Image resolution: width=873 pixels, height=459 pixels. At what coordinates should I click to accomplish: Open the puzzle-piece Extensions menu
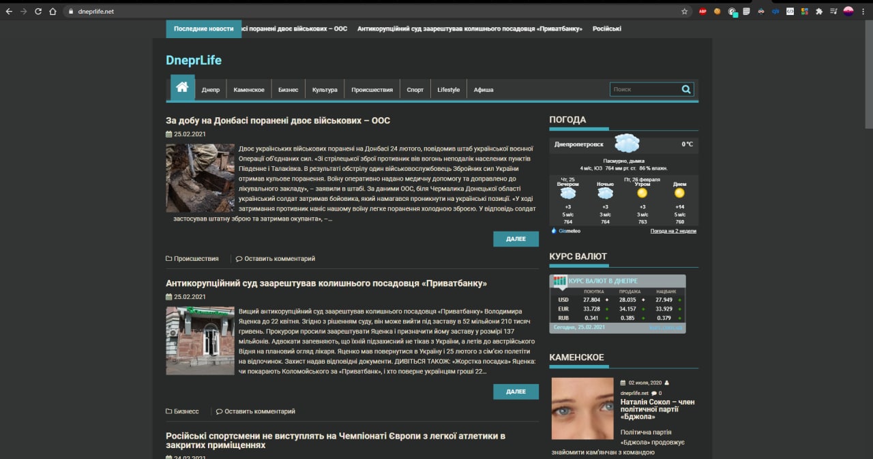[819, 12]
